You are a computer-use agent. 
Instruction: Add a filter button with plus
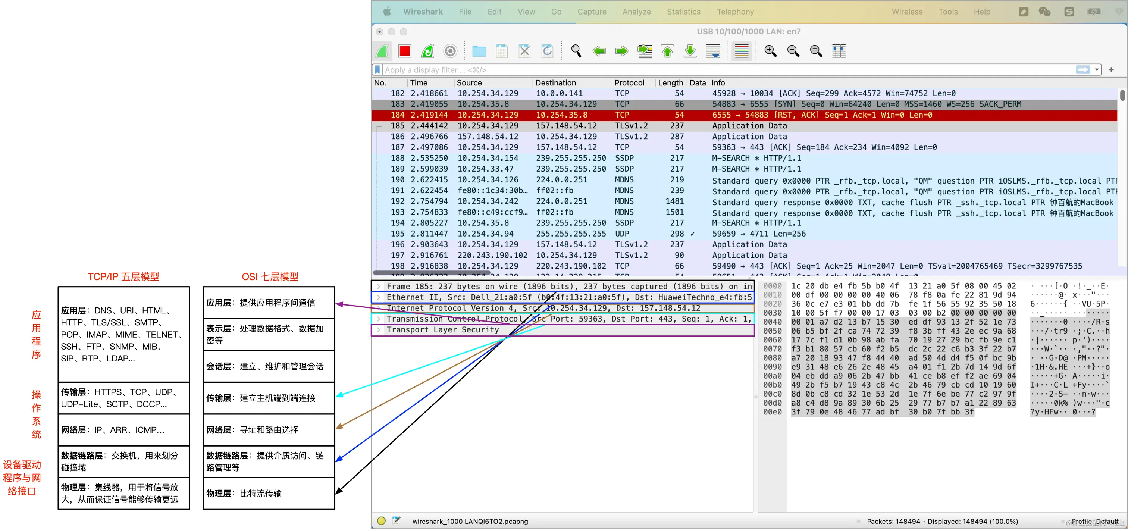1111,70
